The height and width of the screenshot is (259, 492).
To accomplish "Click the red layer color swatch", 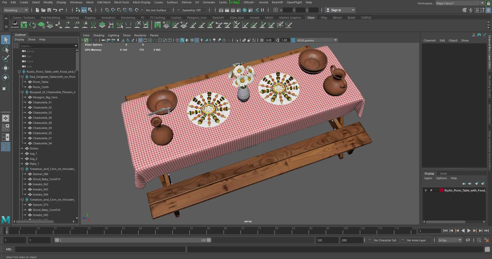I will coord(442,190).
